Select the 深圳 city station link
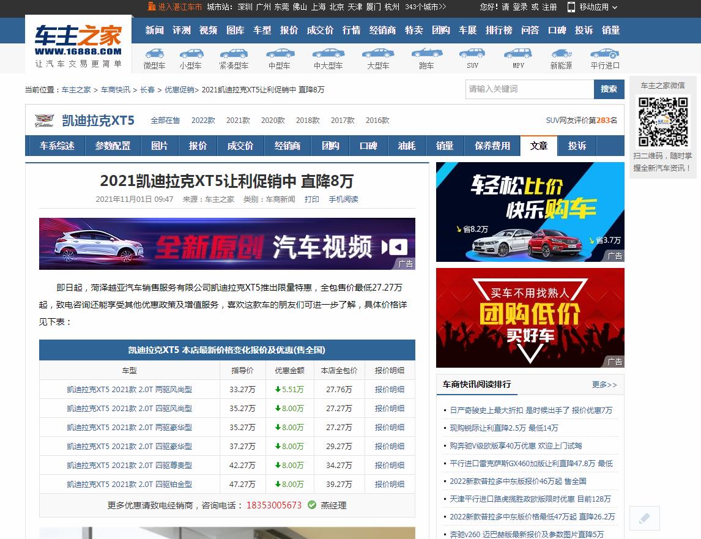Screen dimensions: 701x539 pyautogui.click(x=245, y=7)
